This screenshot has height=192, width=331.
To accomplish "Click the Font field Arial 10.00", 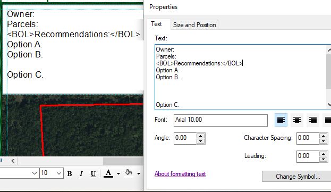I will coord(220,120).
